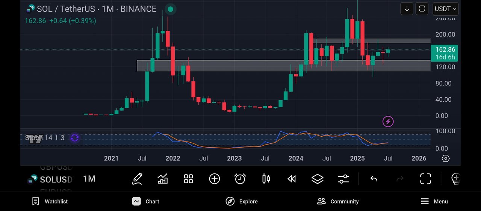
Task: Select the Stoch 14 1 3 indicator label
Action: (45, 138)
